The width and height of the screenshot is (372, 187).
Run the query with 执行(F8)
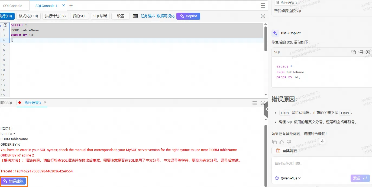pyautogui.click(x=7, y=16)
